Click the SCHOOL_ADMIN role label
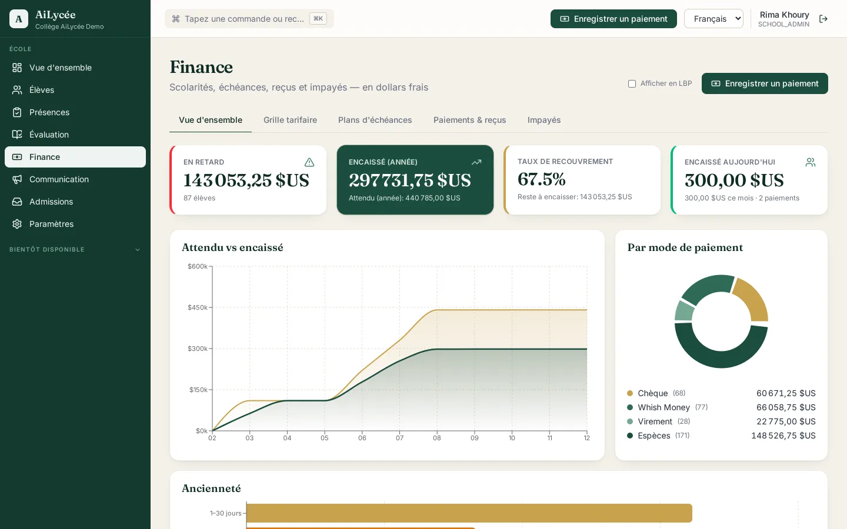Screen dimensions: 847x529 [783, 25]
